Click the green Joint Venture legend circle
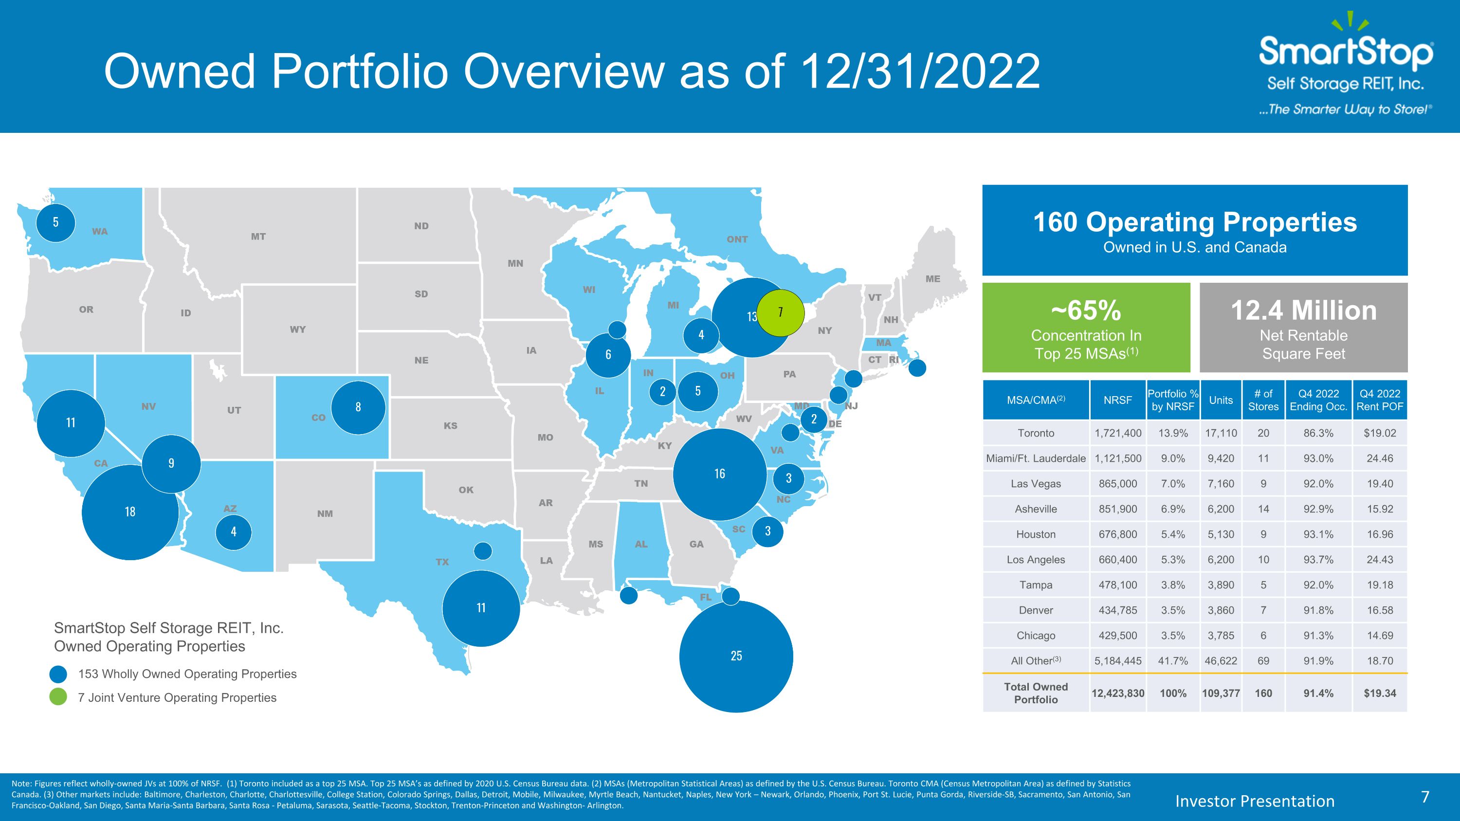This screenshot has width=1460, height=821. tap(58, 697)
